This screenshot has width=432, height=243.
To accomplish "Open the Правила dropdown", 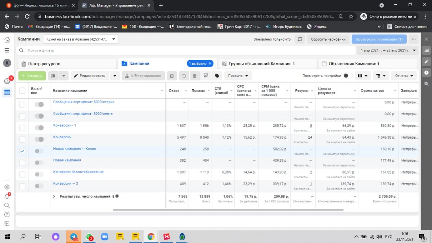I will [x=238, y=76].
